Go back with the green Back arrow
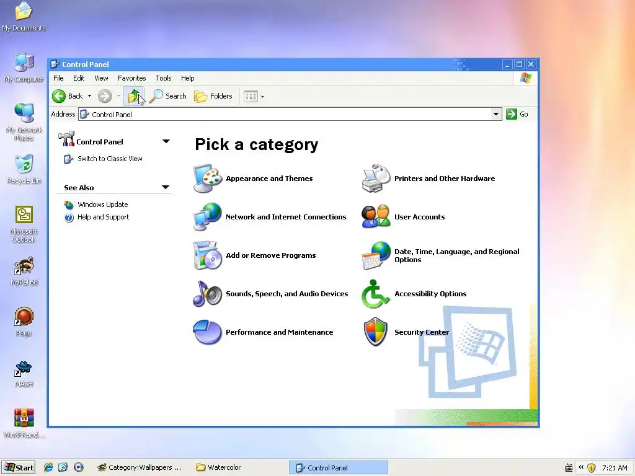This screenshot has height=476, width=635. tap(59, 96)
